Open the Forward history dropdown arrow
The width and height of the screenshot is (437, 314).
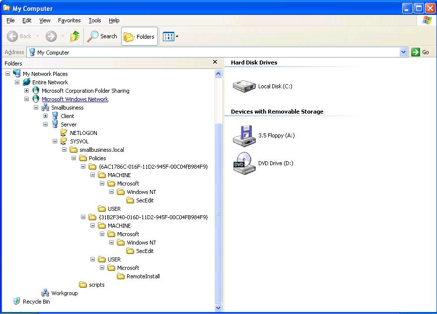click(63, 36)
